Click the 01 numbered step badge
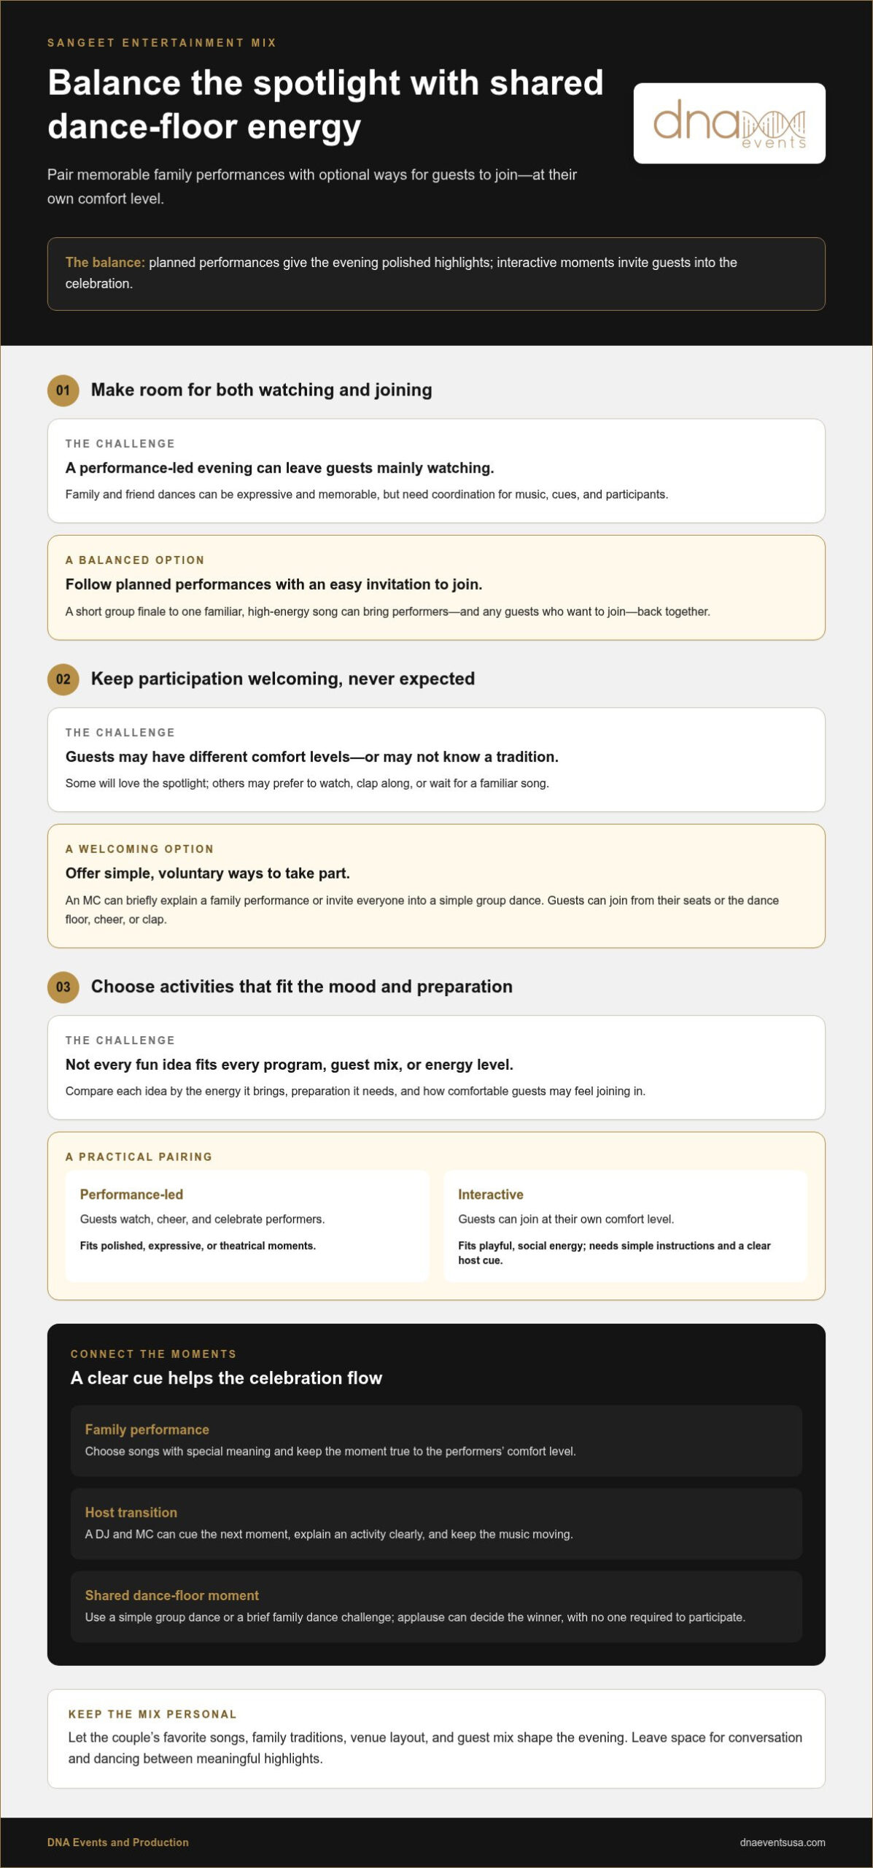 (x=63, y=390)
